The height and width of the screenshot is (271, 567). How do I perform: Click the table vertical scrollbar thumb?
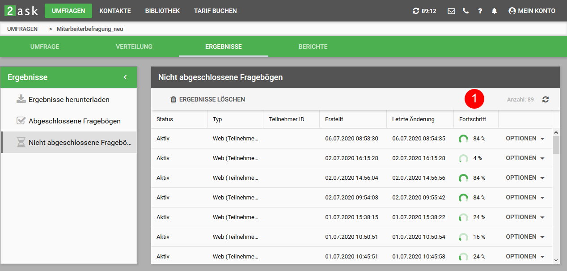[556, 145]
